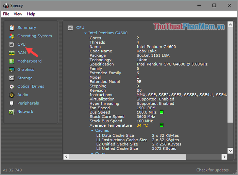Click the vertical scrollbar up arrow
The image size is (238, 175).
click(x=231, y=25)
